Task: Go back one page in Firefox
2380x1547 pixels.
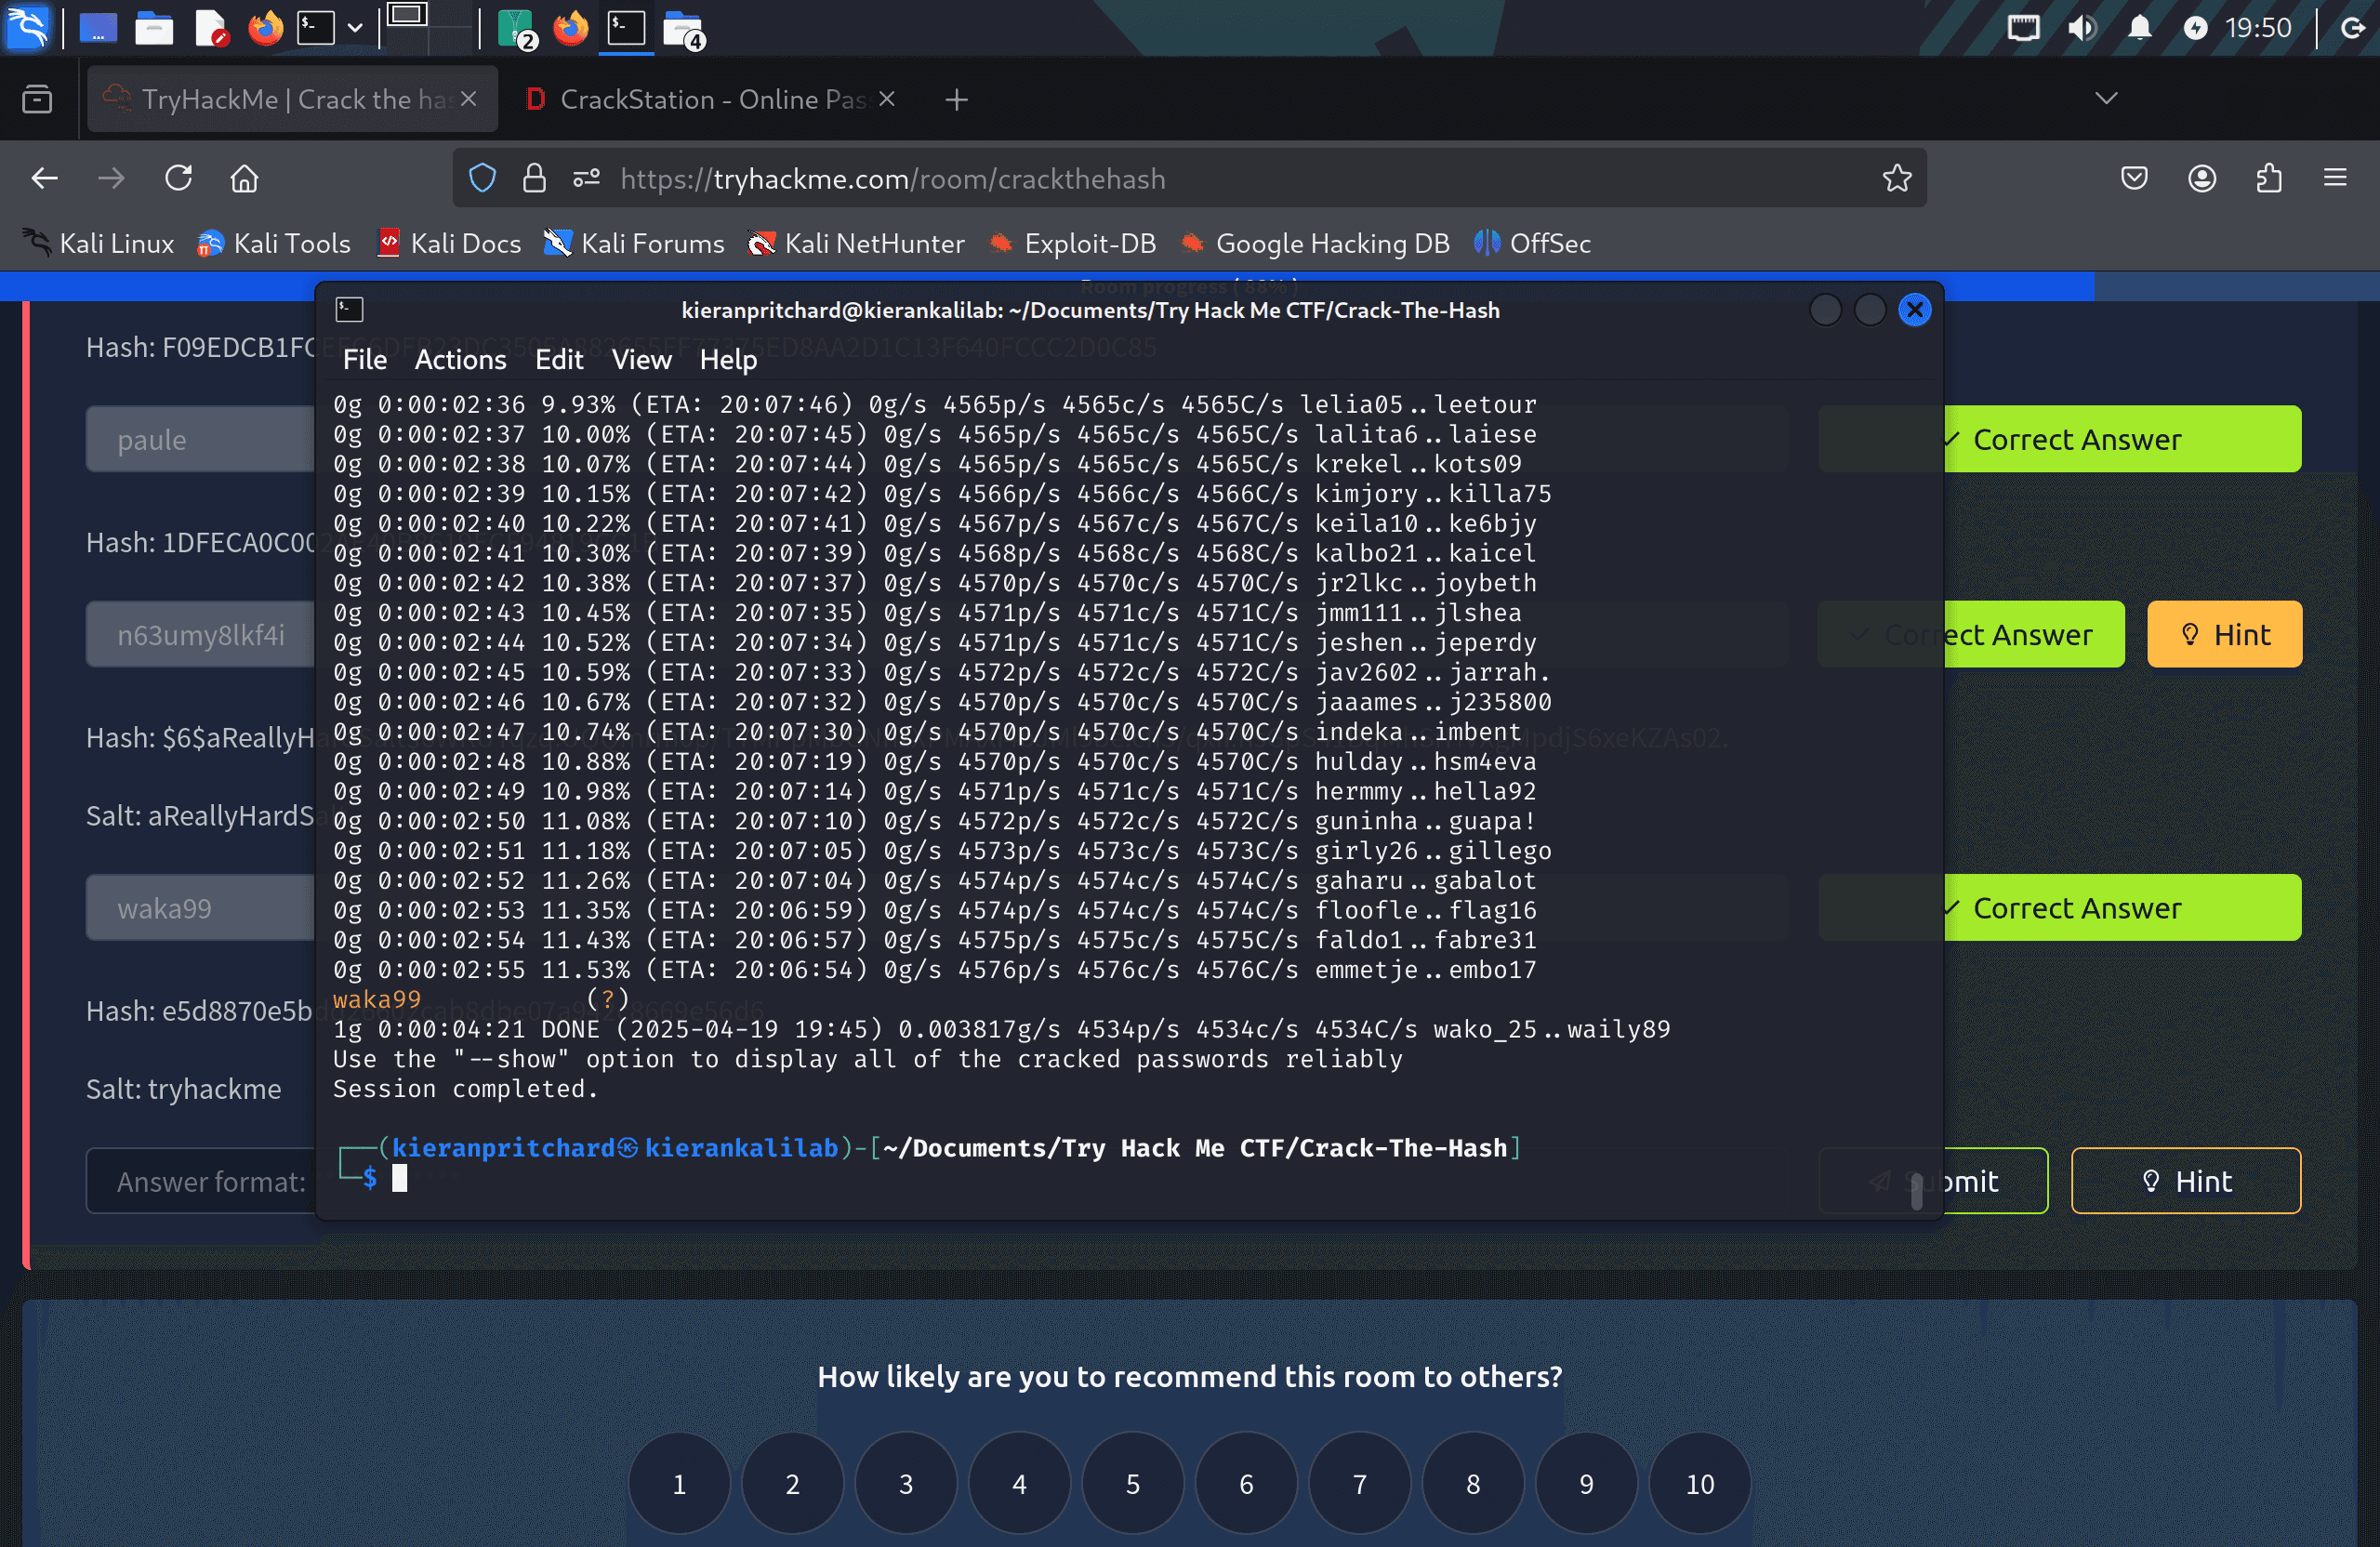Action: pyautogui.click(x=45, y=178)
